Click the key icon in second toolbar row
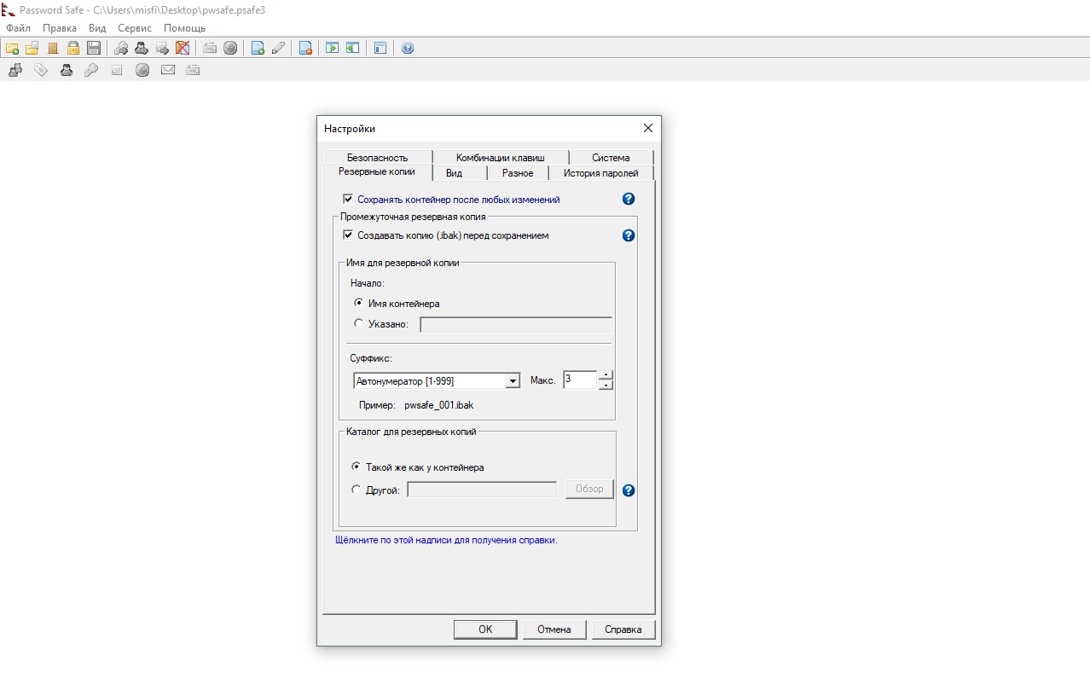 [x=91, y=70]
